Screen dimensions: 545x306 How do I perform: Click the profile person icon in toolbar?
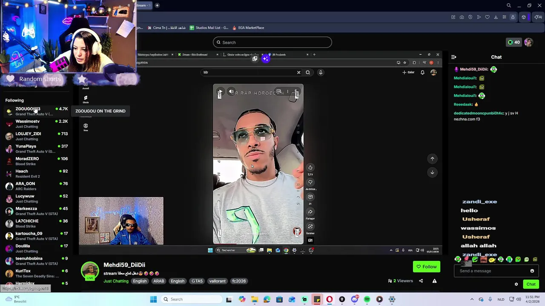[513, 17]
